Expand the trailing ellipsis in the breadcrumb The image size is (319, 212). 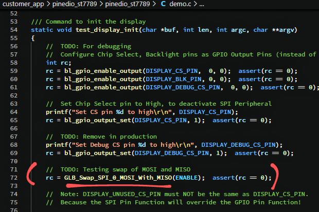click(x=202, y=5)
